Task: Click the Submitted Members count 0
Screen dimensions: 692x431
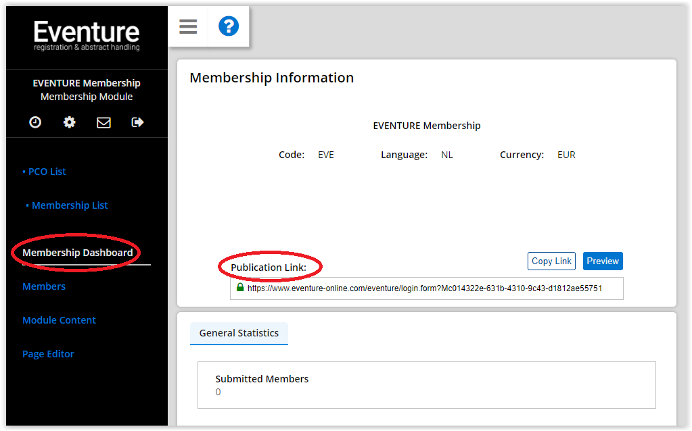Action: coord(218,392)
